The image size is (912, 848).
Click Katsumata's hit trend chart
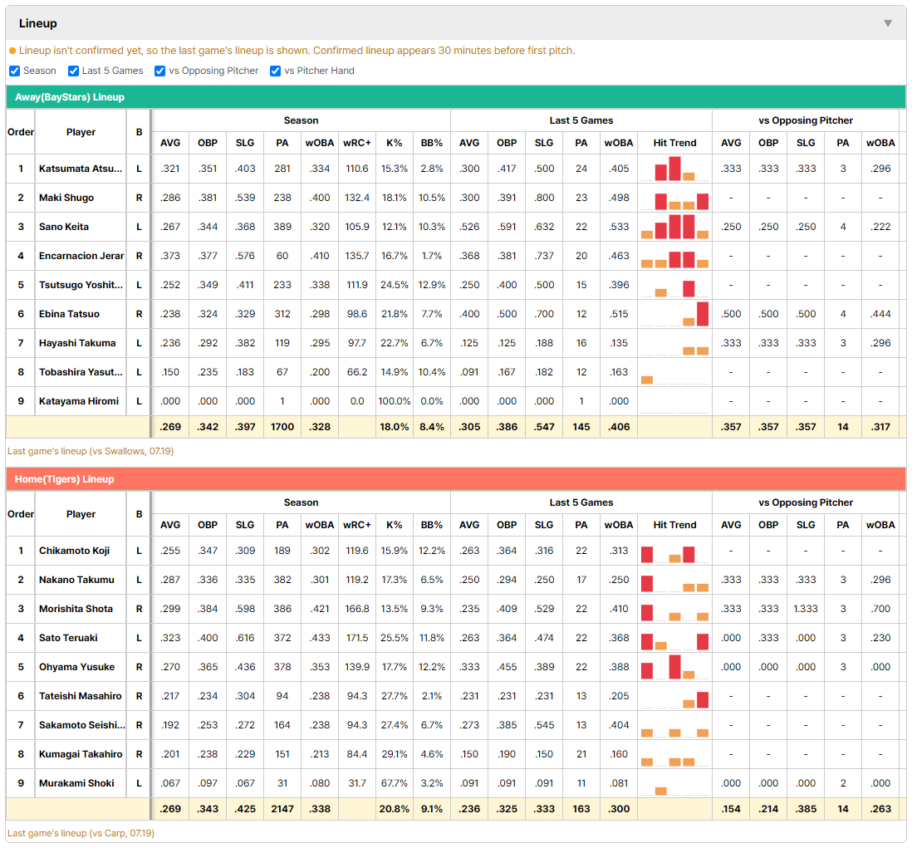(674, 169)
